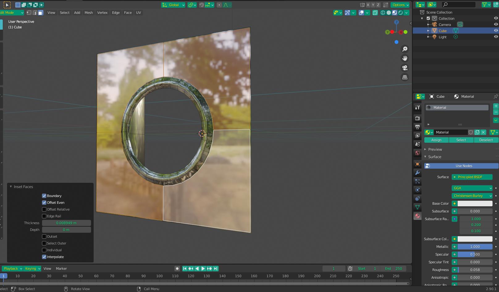This screenshot has width=499, height=292.
Task: Toggle camera view icon in viewport
Action: [405, 68]
